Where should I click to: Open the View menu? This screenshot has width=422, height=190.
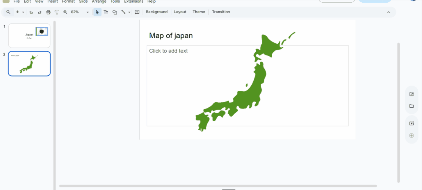[x=39, y=1]
